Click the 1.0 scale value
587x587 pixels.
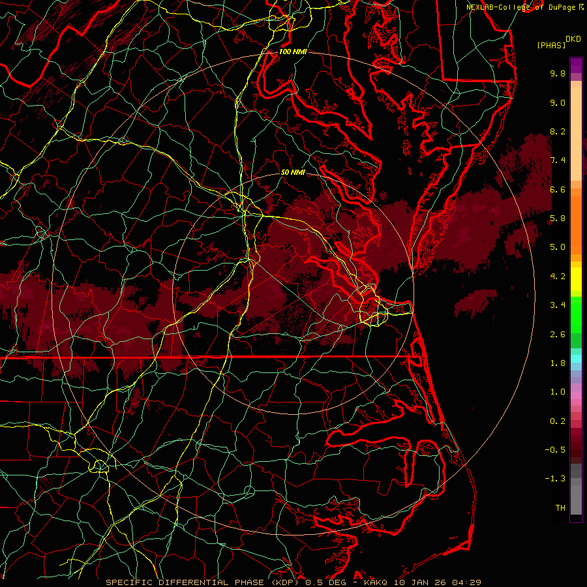pos(558,391)
